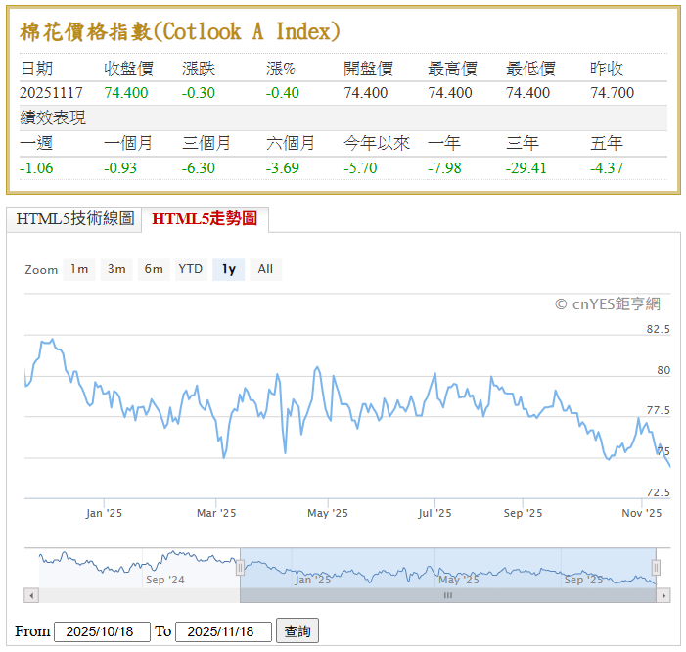Click the scrollbar right arrow

663,595
